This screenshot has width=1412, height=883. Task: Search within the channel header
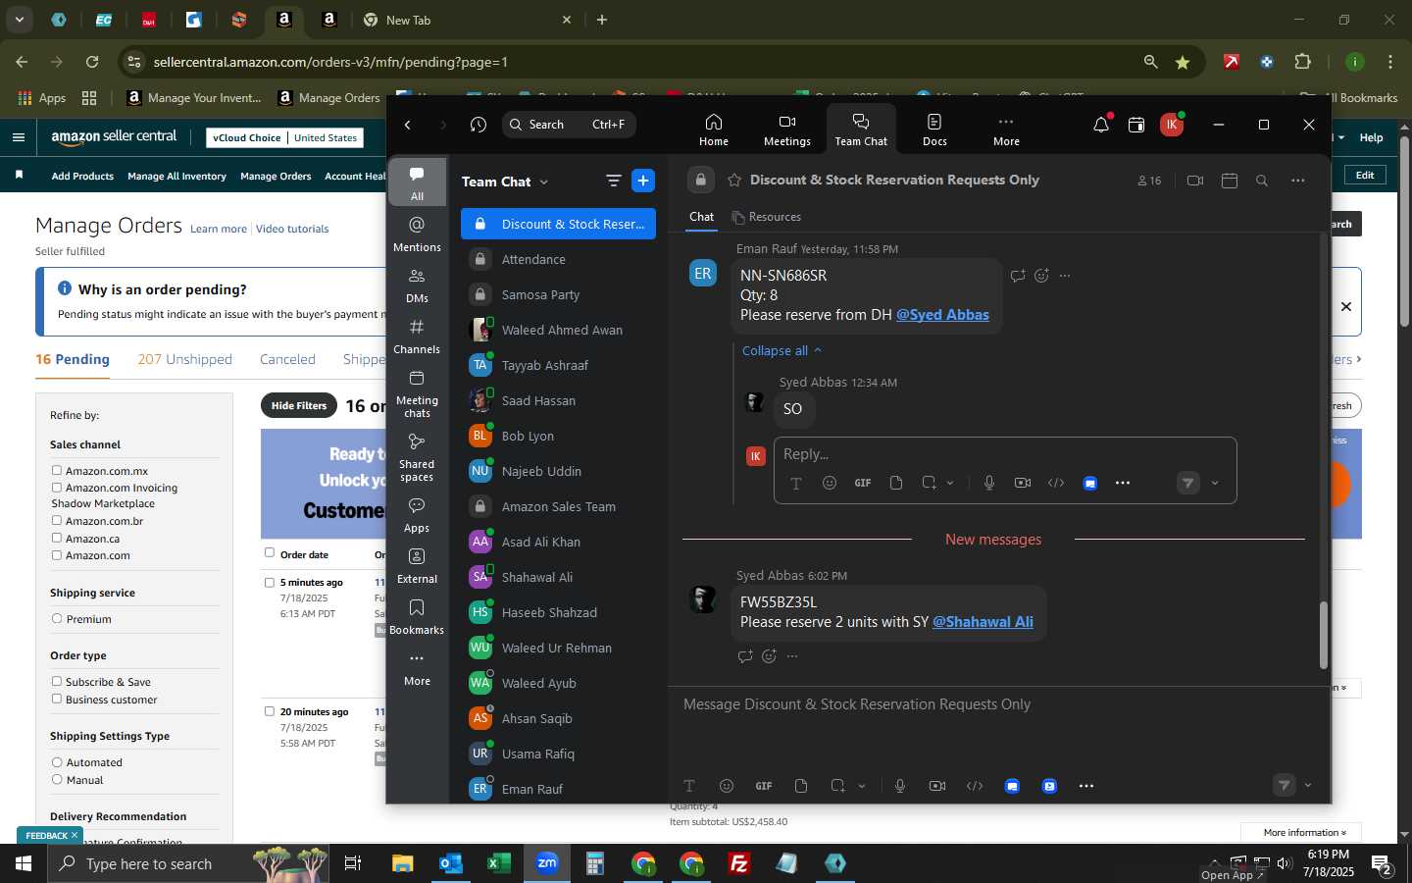click(1262, 181)
